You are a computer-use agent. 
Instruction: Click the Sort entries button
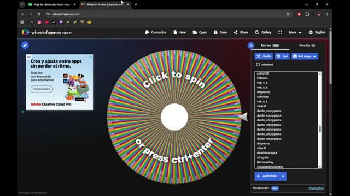282,57
